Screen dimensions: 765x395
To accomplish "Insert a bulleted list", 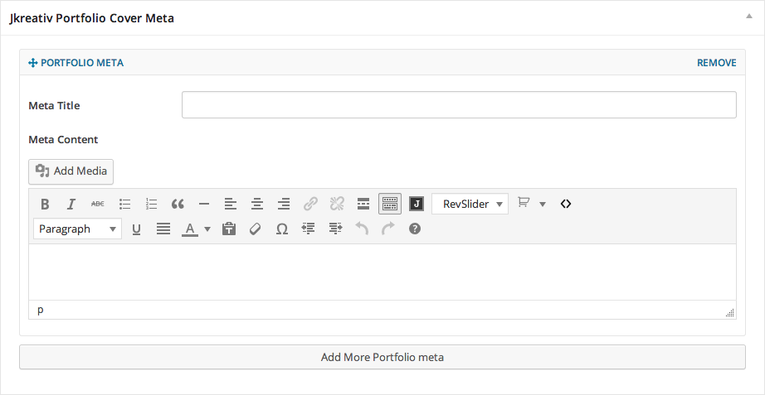I will click(125, 204).
